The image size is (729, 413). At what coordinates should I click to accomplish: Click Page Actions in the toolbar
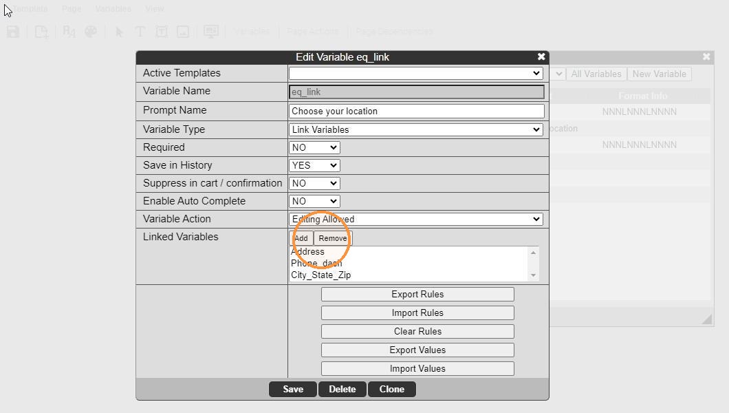(313, 31)
